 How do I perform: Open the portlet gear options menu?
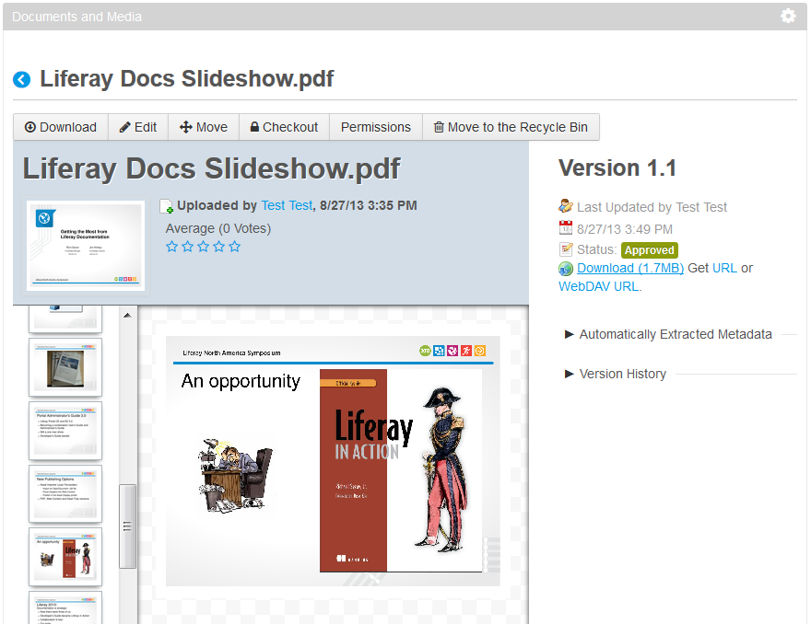788,16
